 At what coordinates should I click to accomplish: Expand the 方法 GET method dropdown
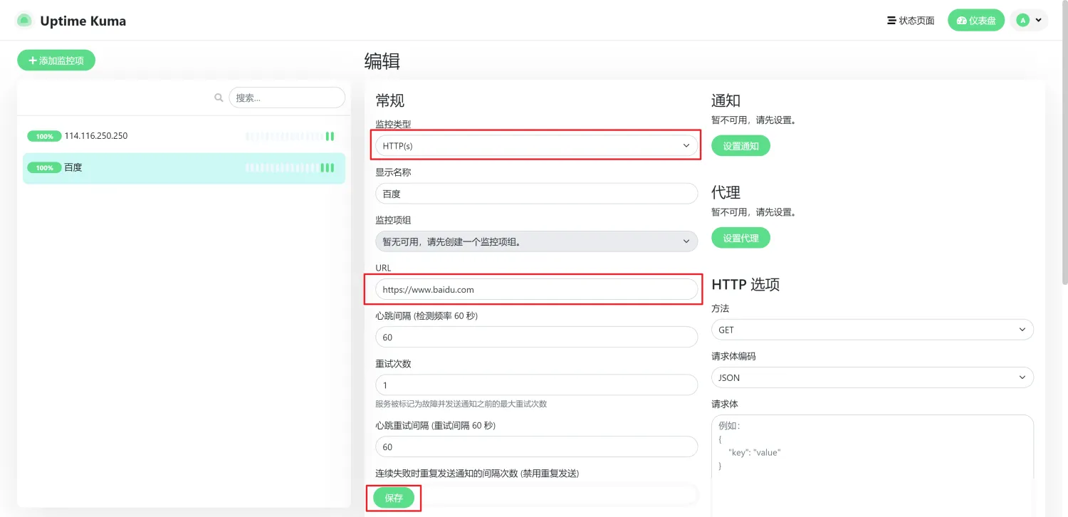872,330
